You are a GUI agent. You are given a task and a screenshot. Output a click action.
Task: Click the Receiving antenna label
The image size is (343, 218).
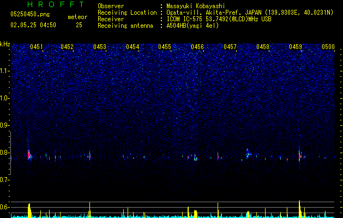(x=125, y=26)
